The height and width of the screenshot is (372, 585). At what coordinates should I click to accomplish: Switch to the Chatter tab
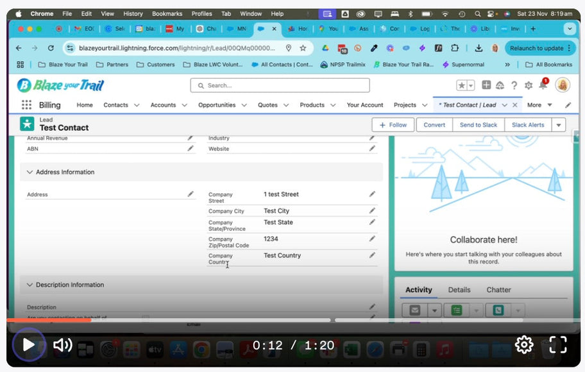click(x=498, y=290)
